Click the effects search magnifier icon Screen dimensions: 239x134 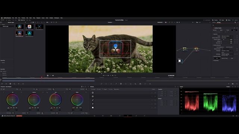235,22
